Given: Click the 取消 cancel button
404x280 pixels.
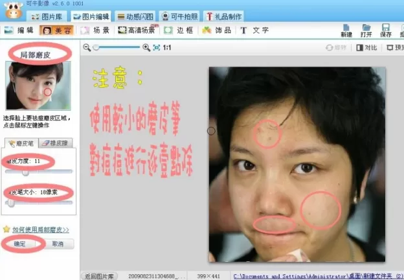Looking at the screenshot, I should tap(58, 244).
